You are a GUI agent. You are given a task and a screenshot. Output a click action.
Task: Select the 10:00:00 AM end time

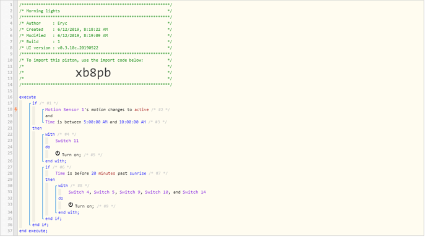(x=132, y=122)
